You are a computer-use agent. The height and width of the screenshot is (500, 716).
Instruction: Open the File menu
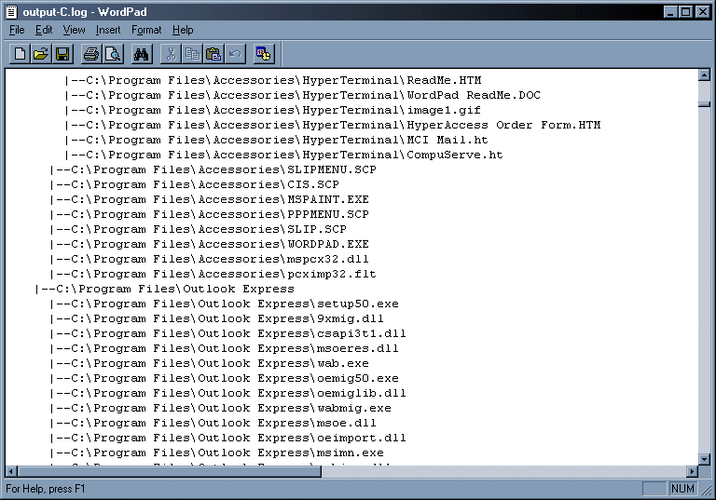click(x=17, y=30)
